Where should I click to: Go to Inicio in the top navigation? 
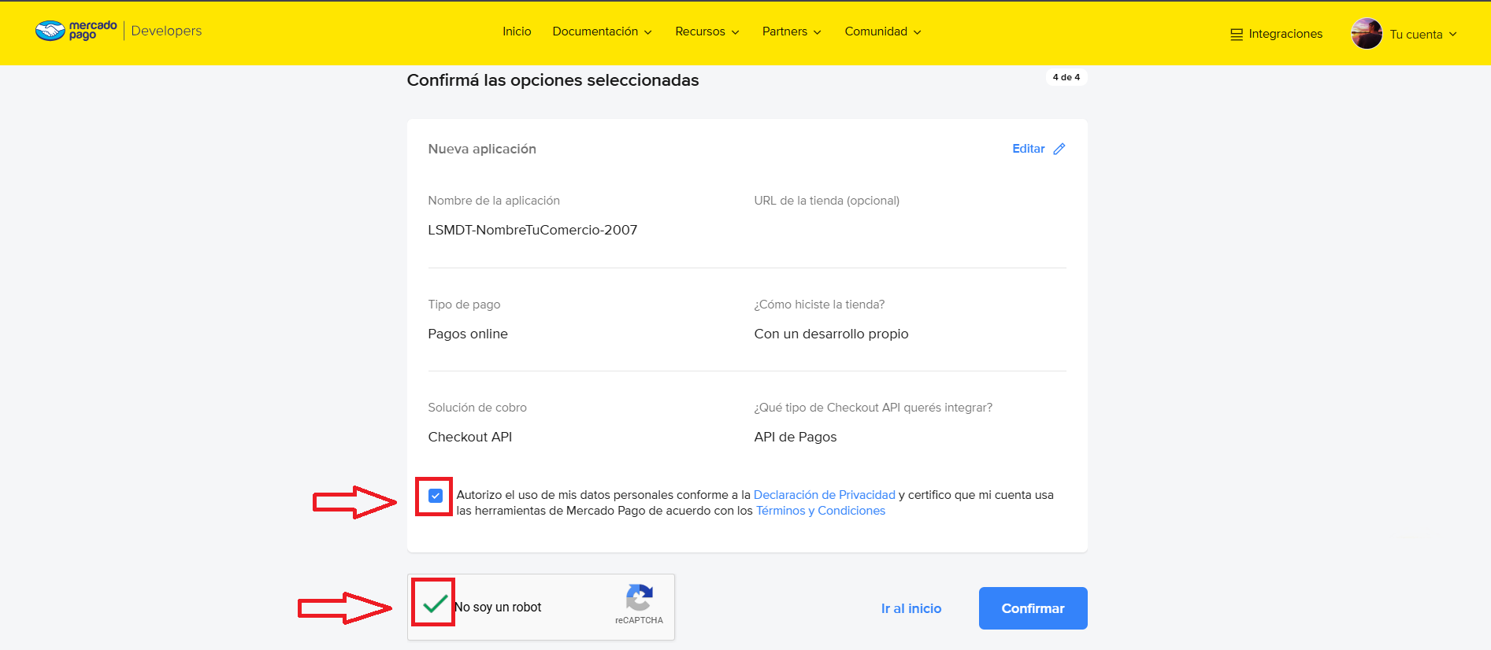tap(517, 31)
